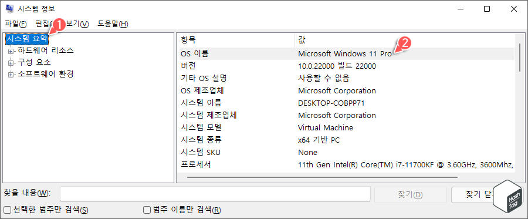528x219 pixels.
Task: Click the Microsoft Windows 11 Pro value
Action: point(345,53)
